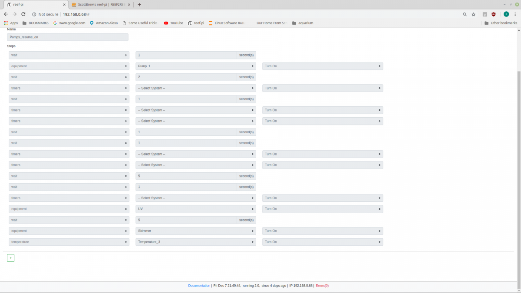Open the Documentation link in footer
This screenshot has width=521, height=293.
pos(199,286)
